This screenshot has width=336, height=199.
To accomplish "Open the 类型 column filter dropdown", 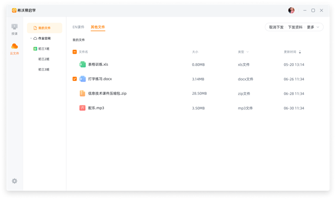I will click(x=248, y=52).
